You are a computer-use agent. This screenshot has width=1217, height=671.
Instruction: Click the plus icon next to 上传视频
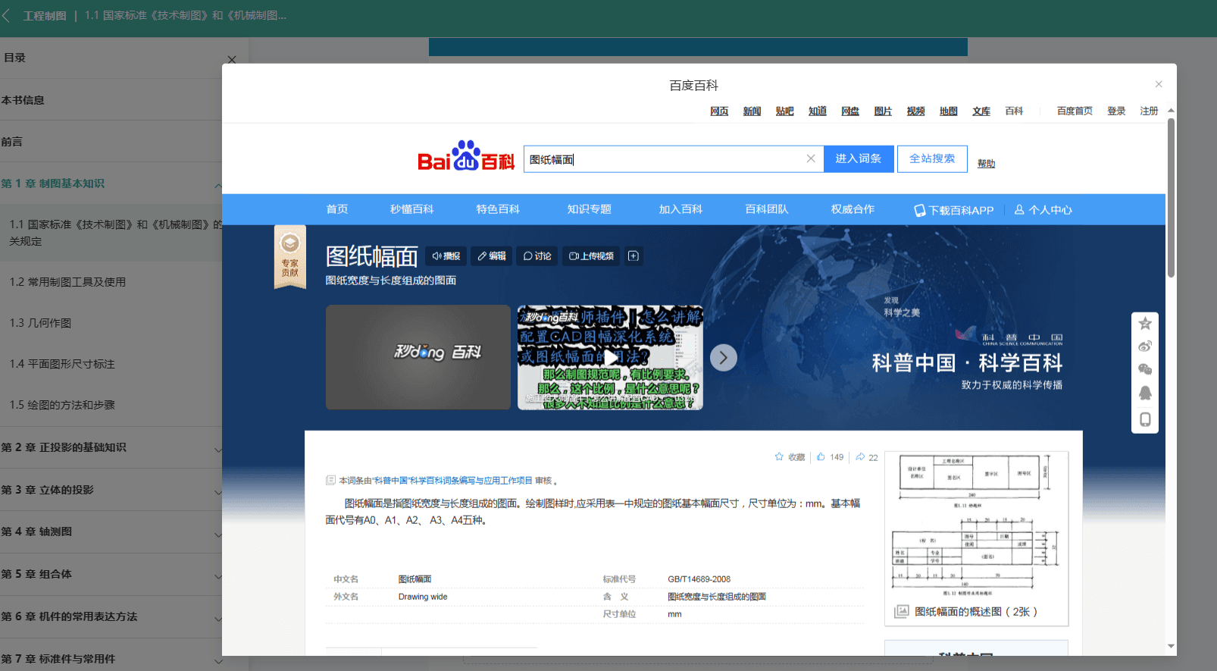point(634,256)
